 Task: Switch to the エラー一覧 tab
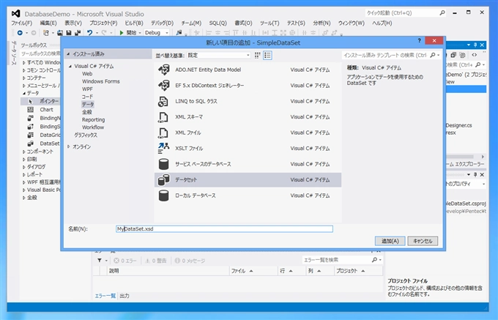coord(105,296)
